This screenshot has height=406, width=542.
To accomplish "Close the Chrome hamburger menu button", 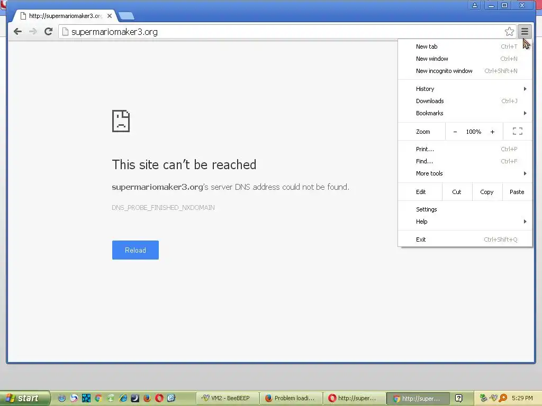I will [525, 32].
